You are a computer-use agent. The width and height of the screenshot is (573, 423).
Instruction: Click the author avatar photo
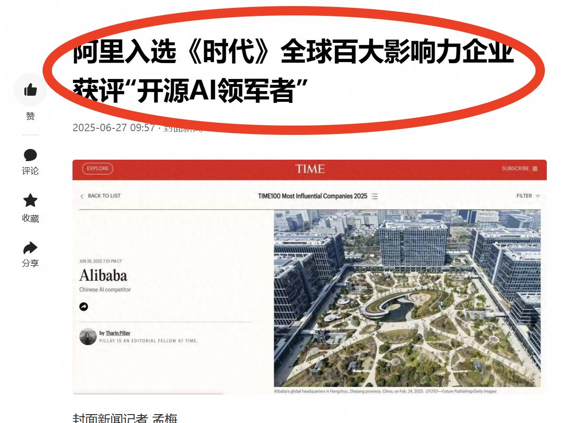88,337
